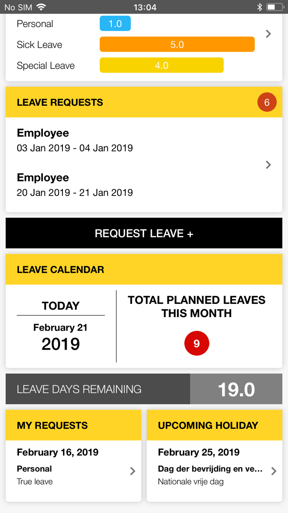The image size is (288, 513).
Task: Open the Upcoming Holiday detail chevron
Action: (x=274, y=471)
